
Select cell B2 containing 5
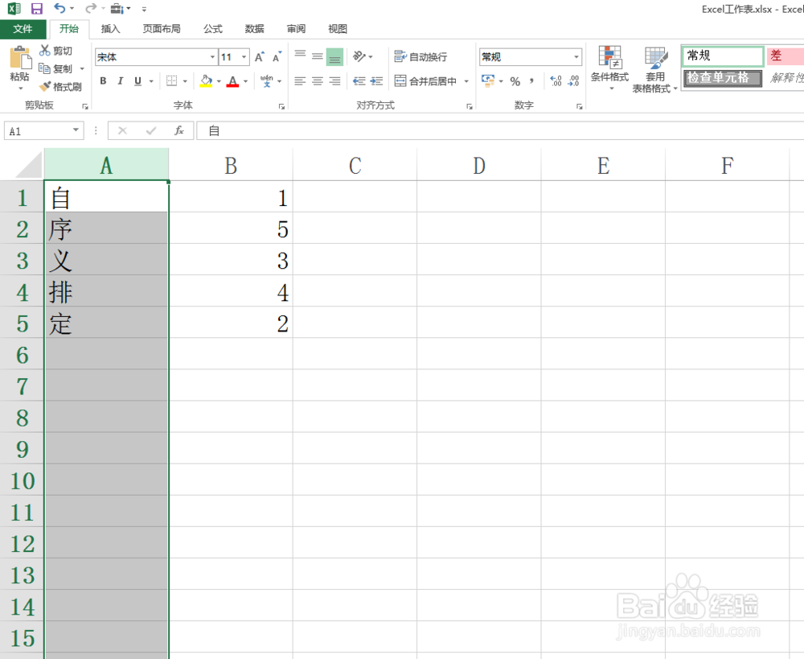[x=231, y=229]
